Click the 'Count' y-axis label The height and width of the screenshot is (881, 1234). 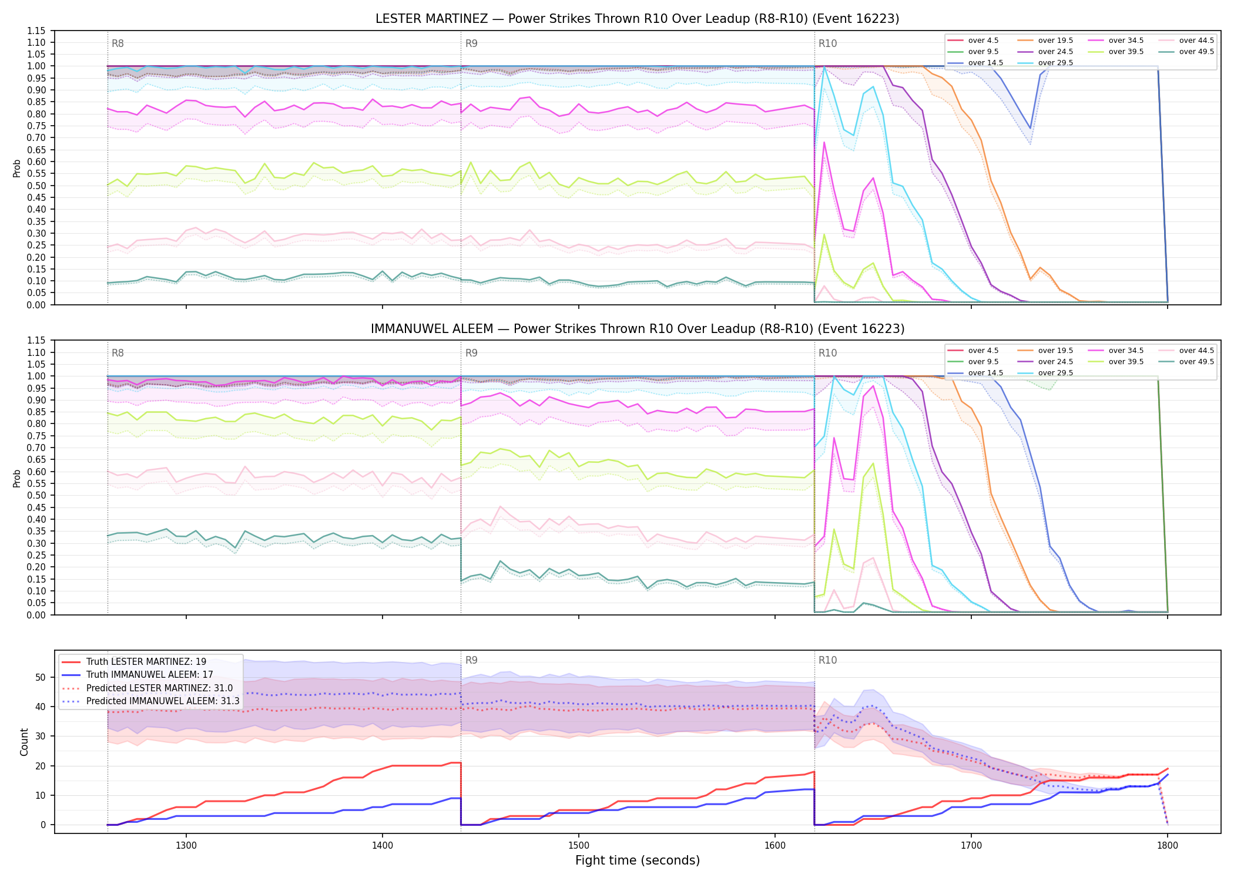[24, 742]
